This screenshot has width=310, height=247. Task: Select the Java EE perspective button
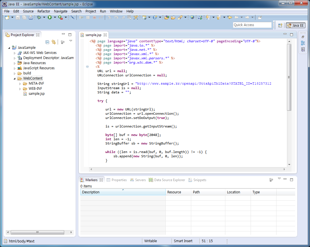tap(296, 25)
